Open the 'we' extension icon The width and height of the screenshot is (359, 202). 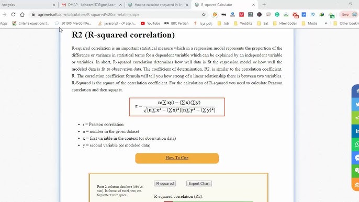[223, 15]
